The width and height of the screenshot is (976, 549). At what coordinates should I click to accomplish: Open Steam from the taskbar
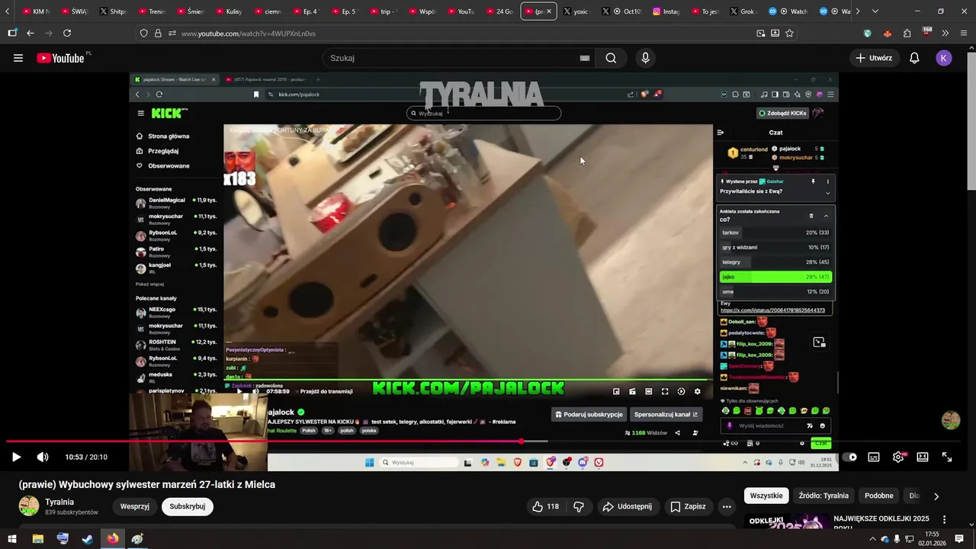point(88,538)
